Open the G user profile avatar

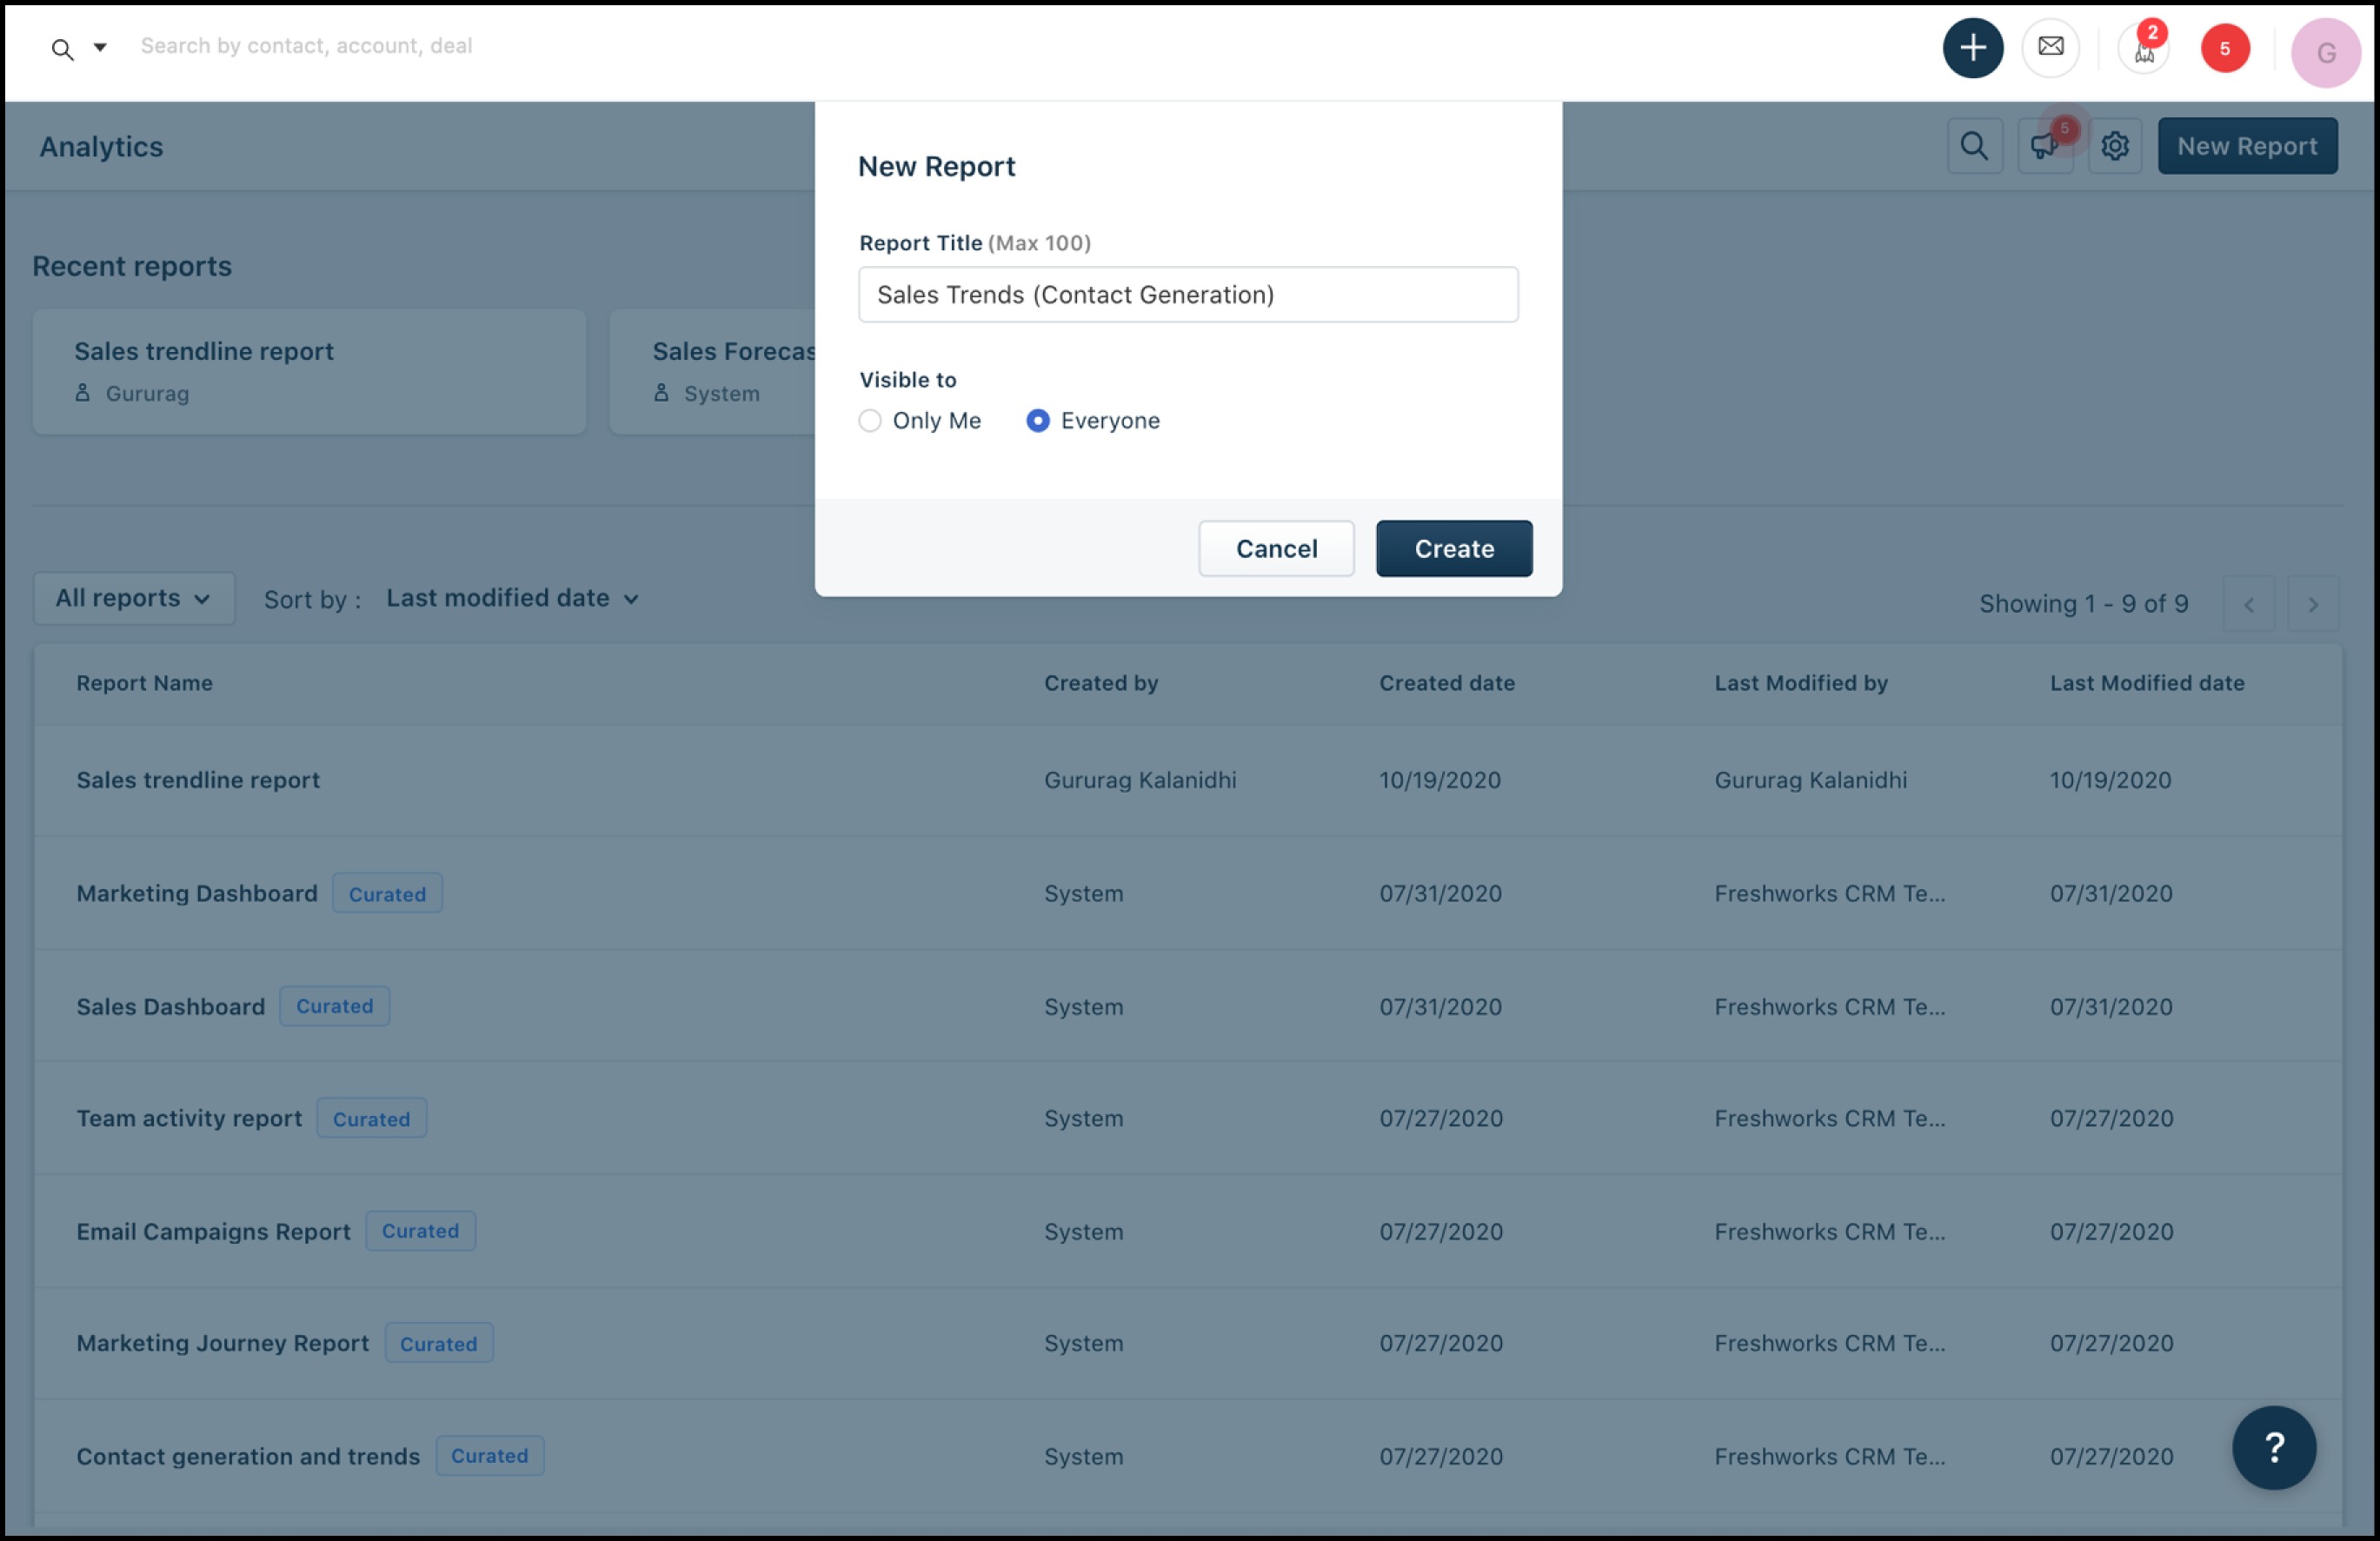(x=2325, y=52)
